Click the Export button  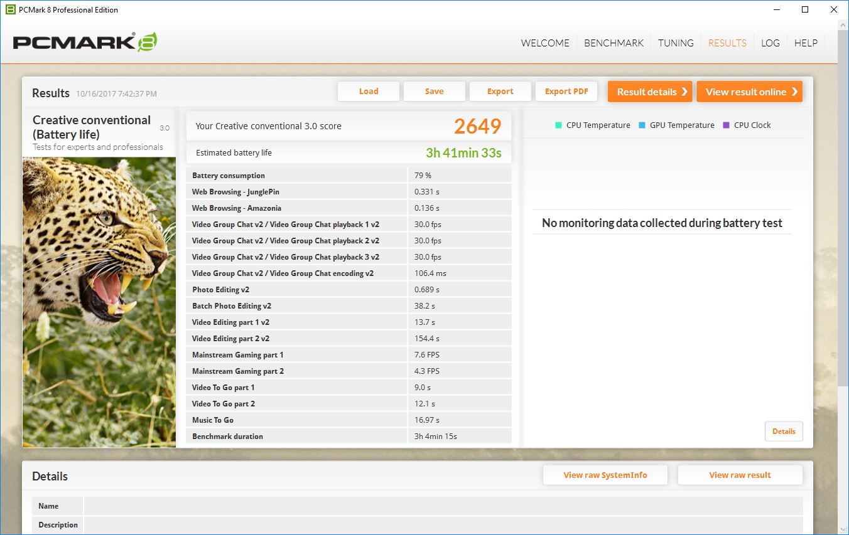click(500, 92)
